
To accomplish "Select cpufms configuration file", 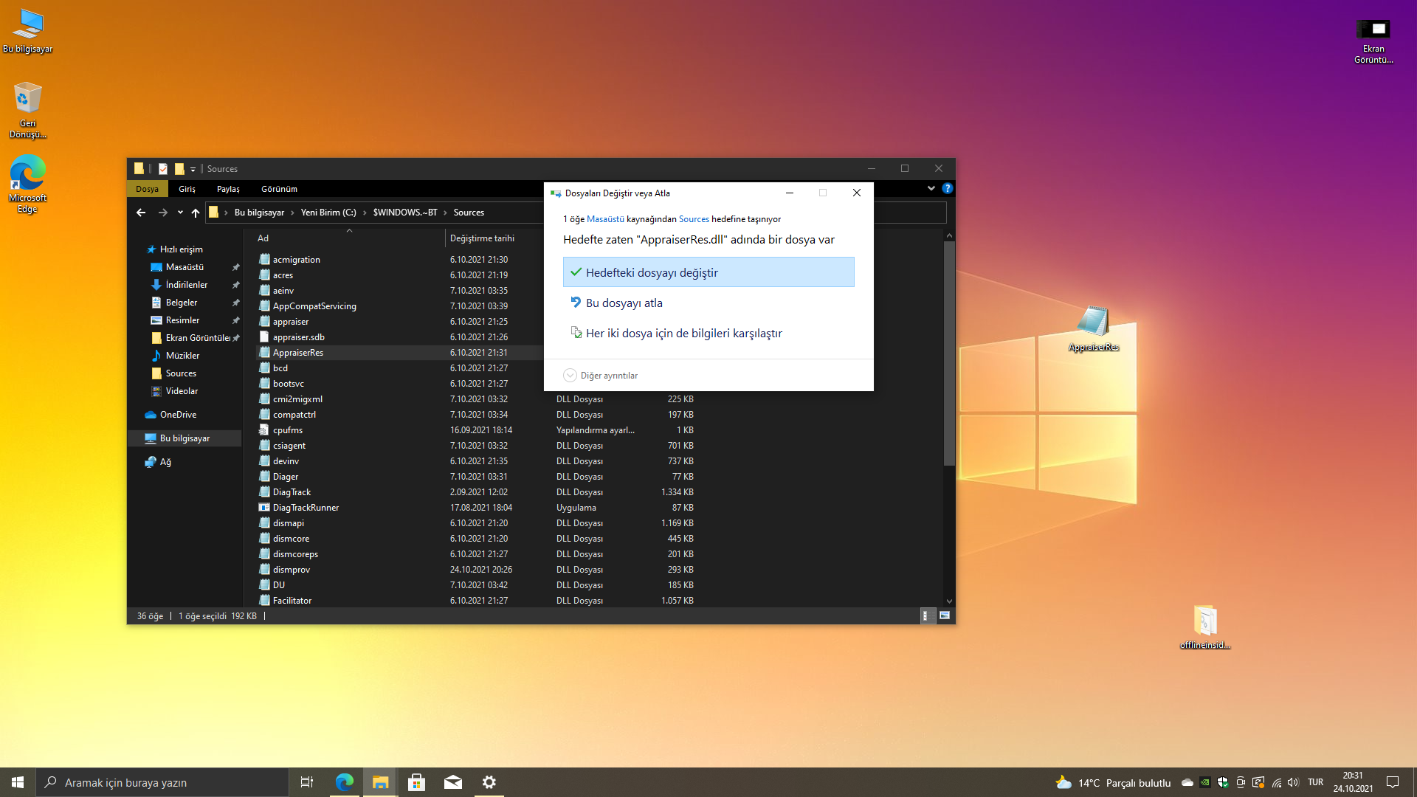I will pos(476,430).
